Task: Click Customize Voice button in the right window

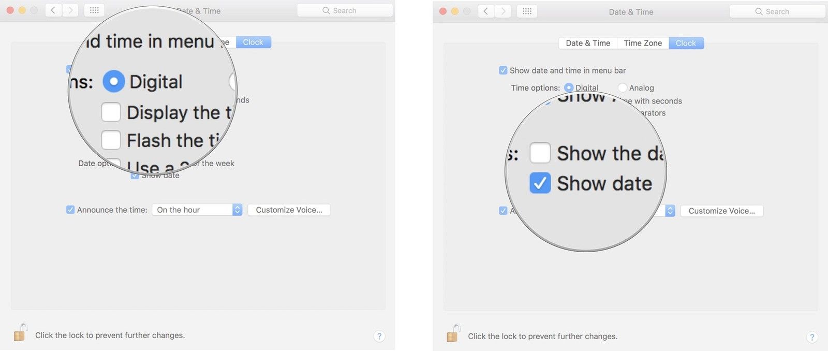Action: pos(721,211)
